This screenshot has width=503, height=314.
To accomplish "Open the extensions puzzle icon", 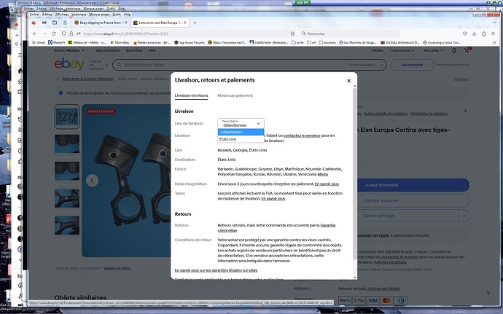I will 484,34.
